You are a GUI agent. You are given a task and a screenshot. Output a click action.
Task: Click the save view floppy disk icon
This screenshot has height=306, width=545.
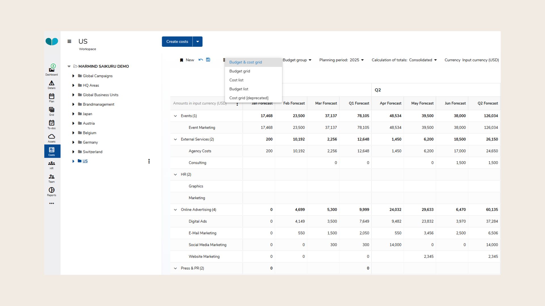click(208, 60)
